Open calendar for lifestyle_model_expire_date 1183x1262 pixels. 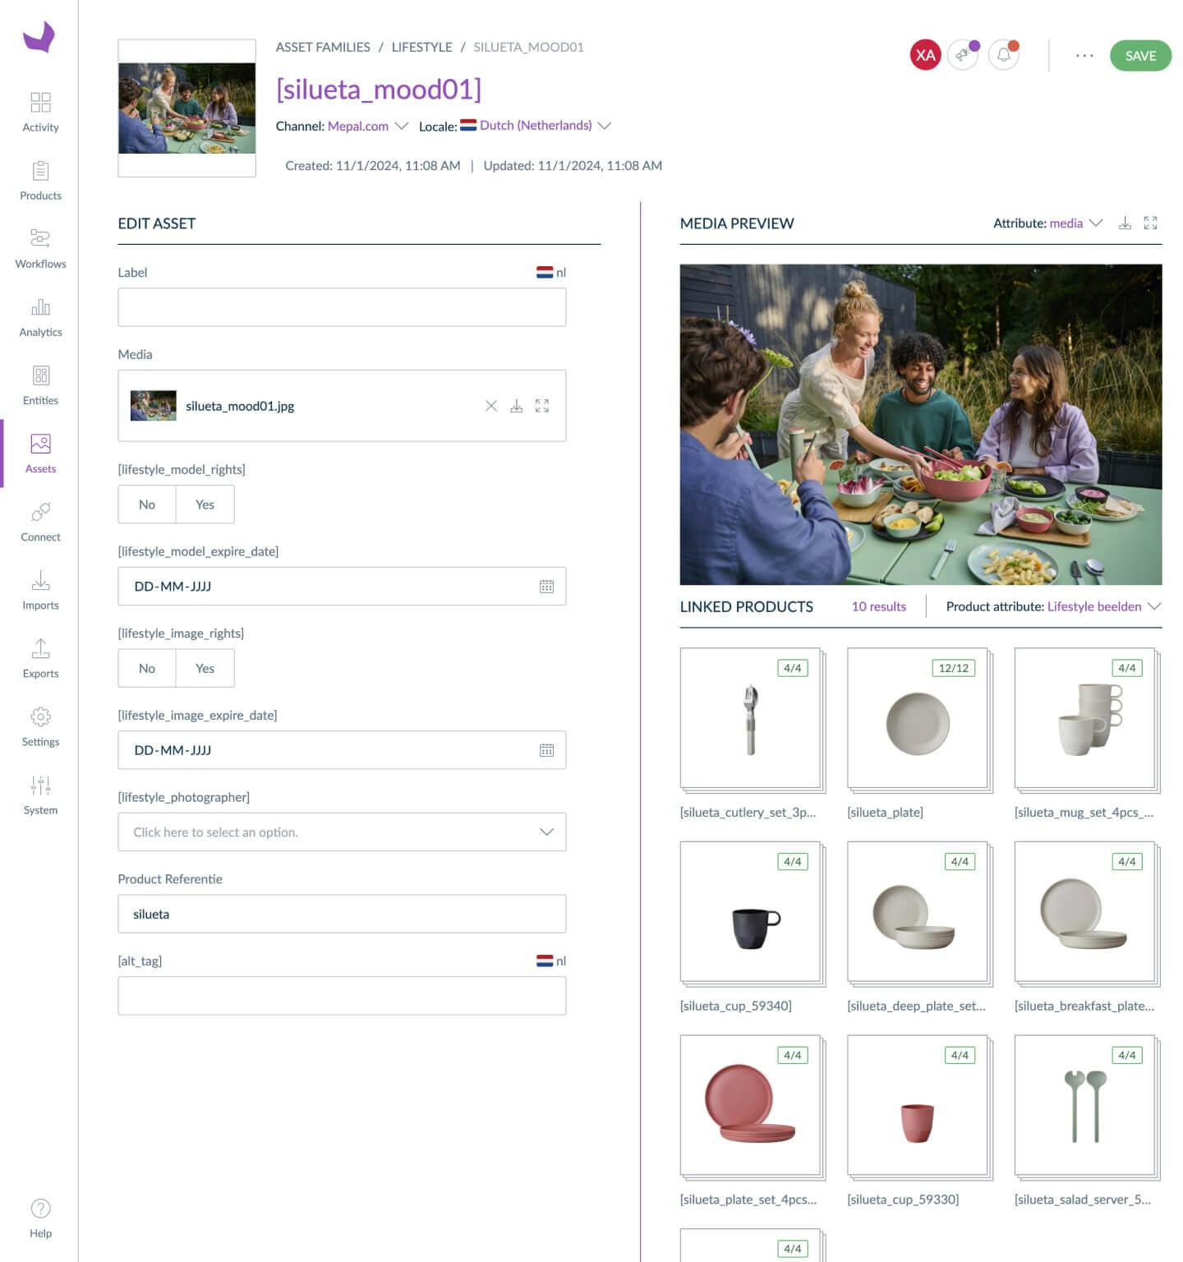[x=546, y=587]
